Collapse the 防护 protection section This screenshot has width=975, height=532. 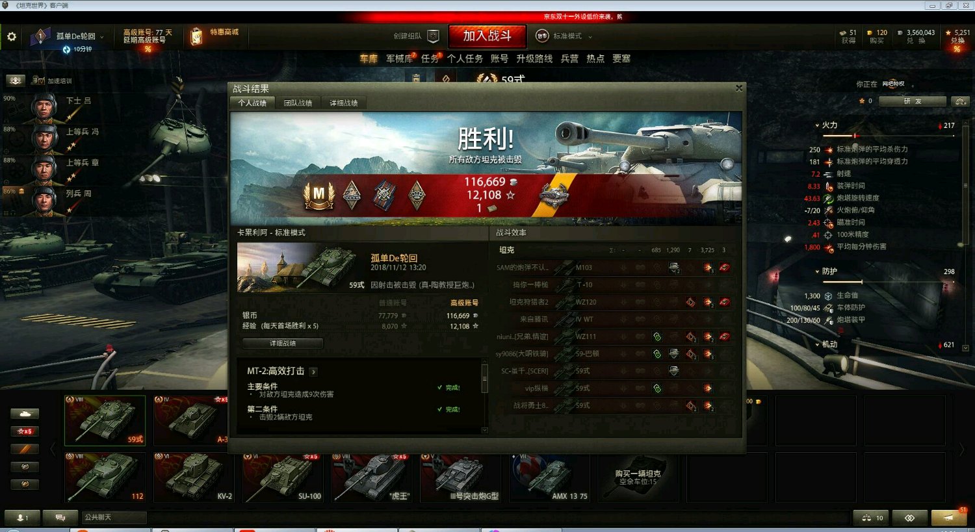(826, 272)
